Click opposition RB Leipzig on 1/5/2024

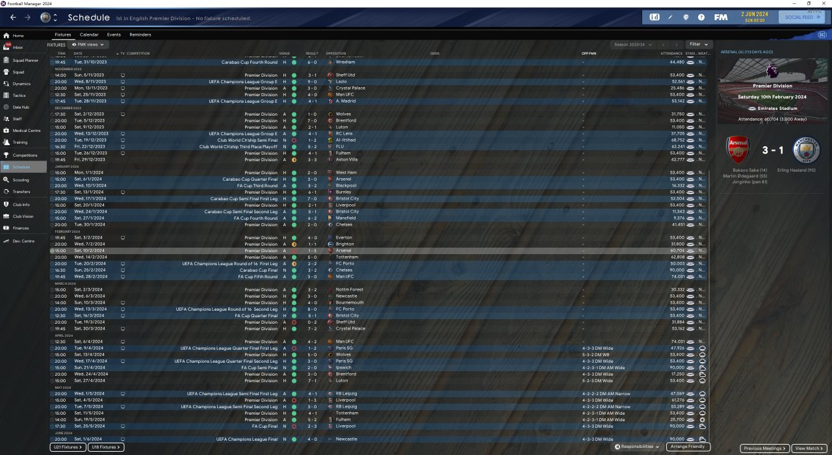[346, 394]
